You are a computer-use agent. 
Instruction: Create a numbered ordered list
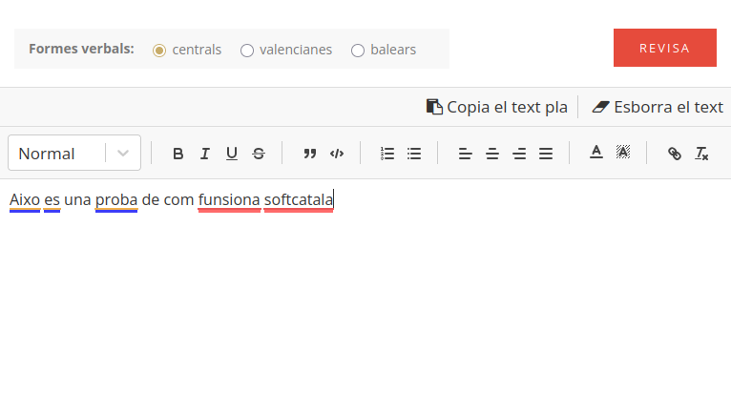pos(386,154)
